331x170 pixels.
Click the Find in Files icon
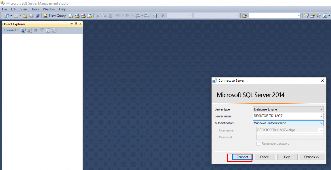coord(244,16)
